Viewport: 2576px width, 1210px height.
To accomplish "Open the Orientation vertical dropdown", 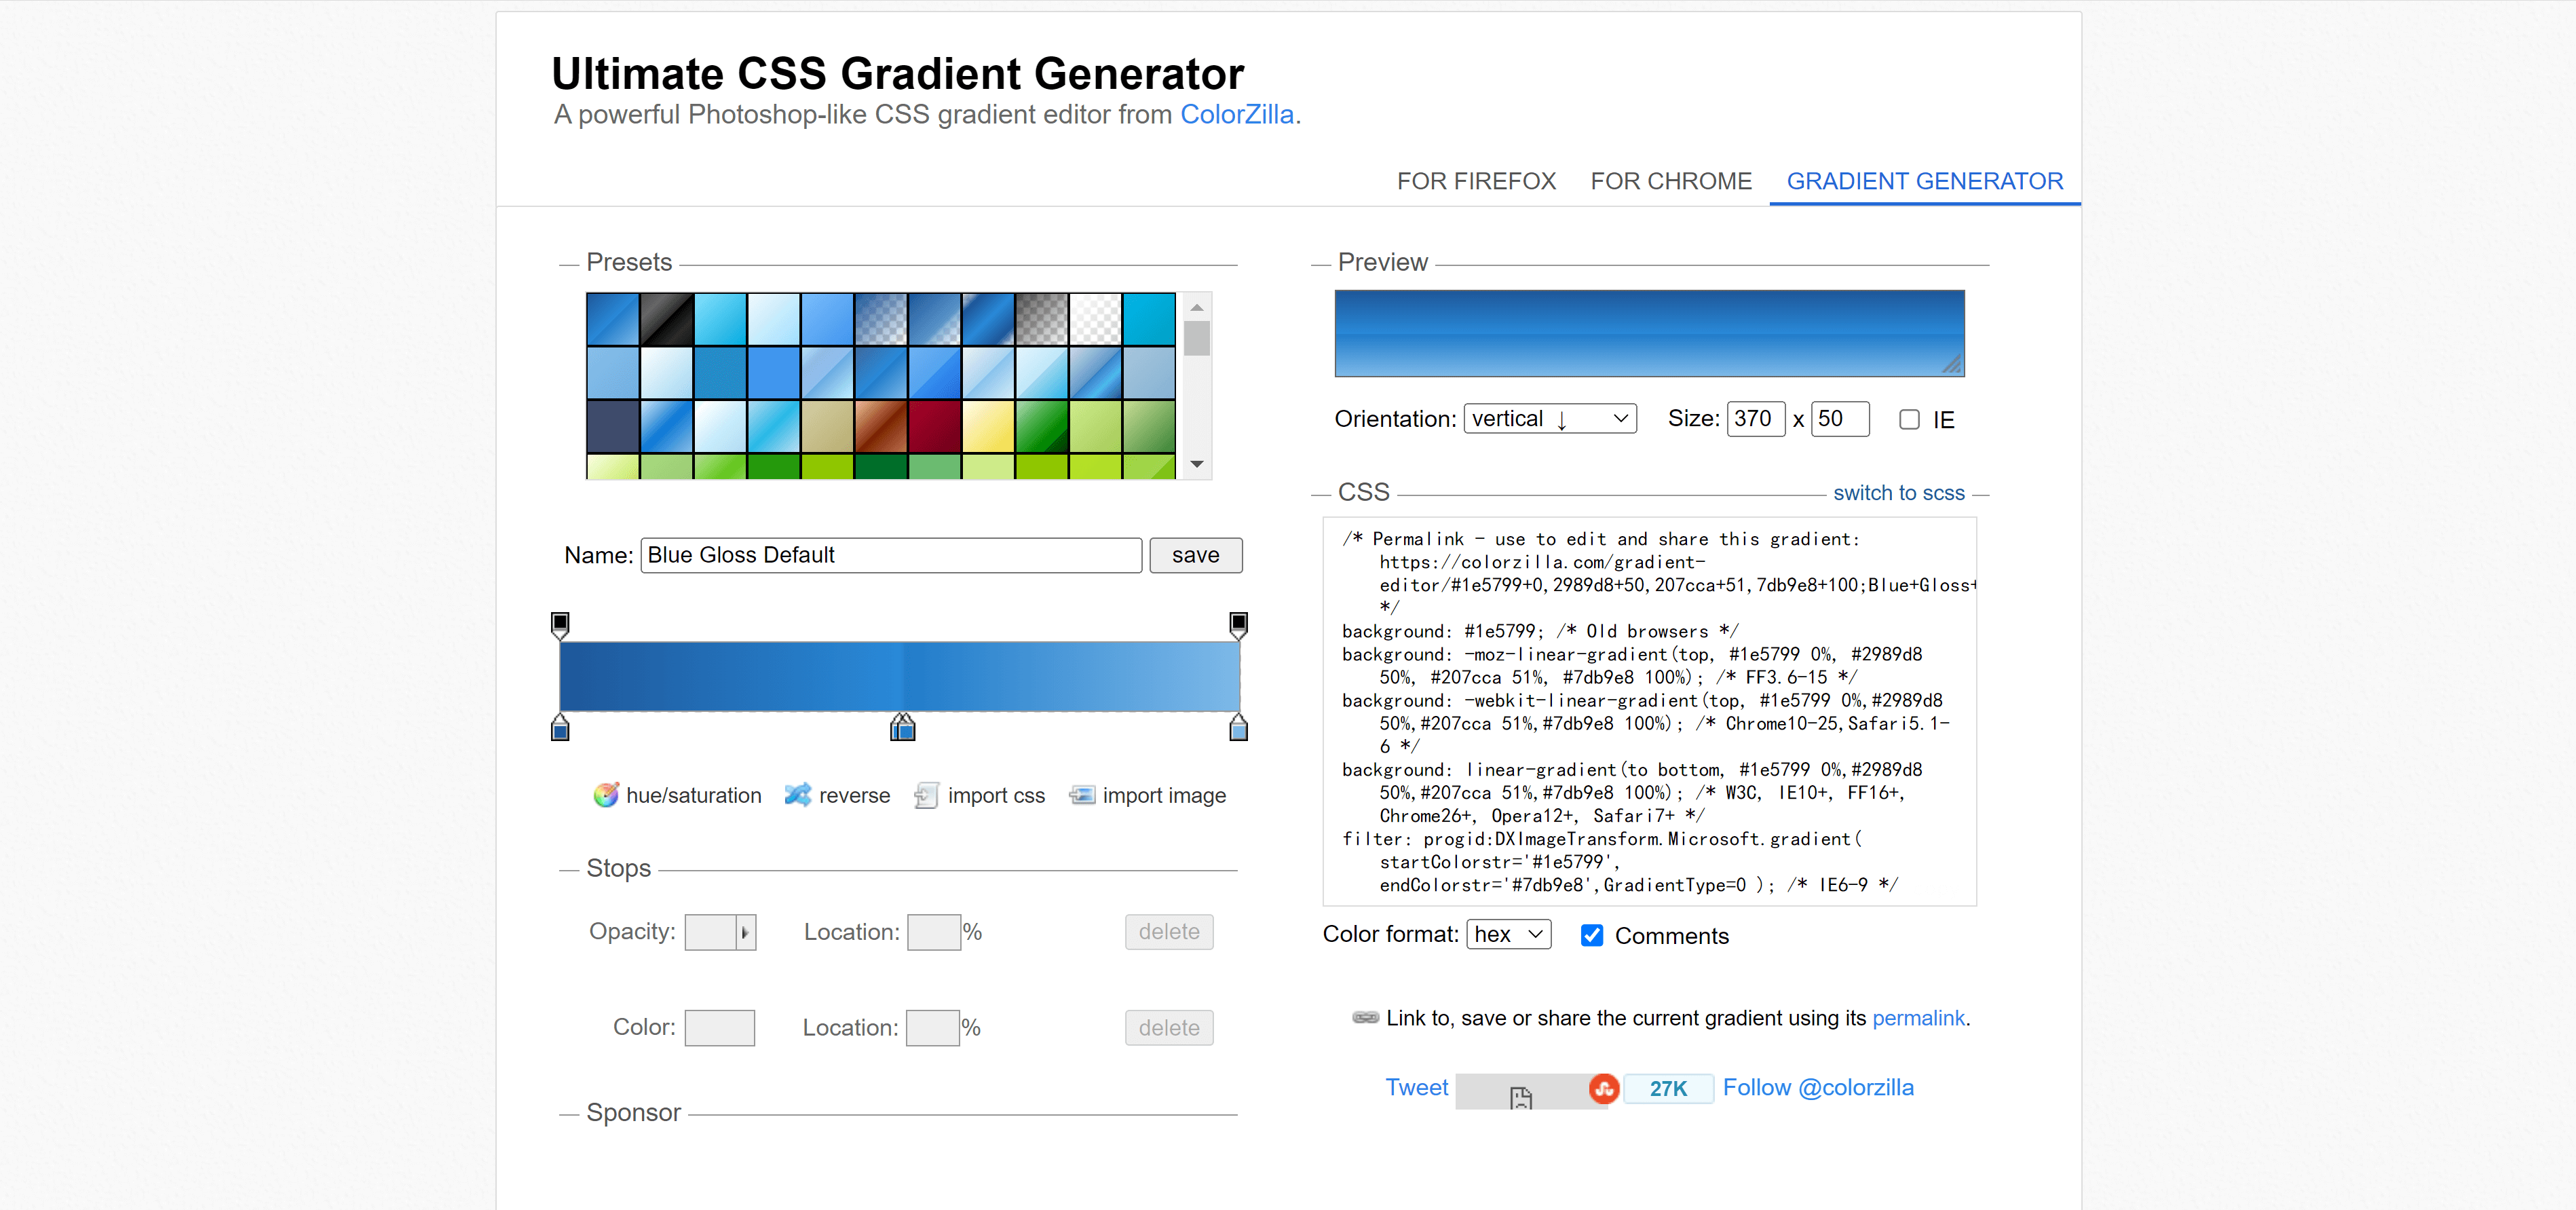I will [x=1549, y=419].
